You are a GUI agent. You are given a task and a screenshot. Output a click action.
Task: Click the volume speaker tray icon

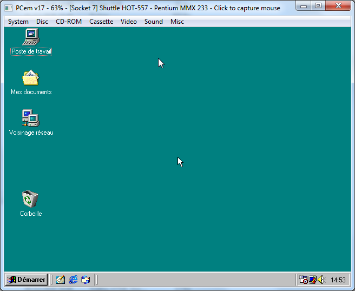(x=321, y=280)
